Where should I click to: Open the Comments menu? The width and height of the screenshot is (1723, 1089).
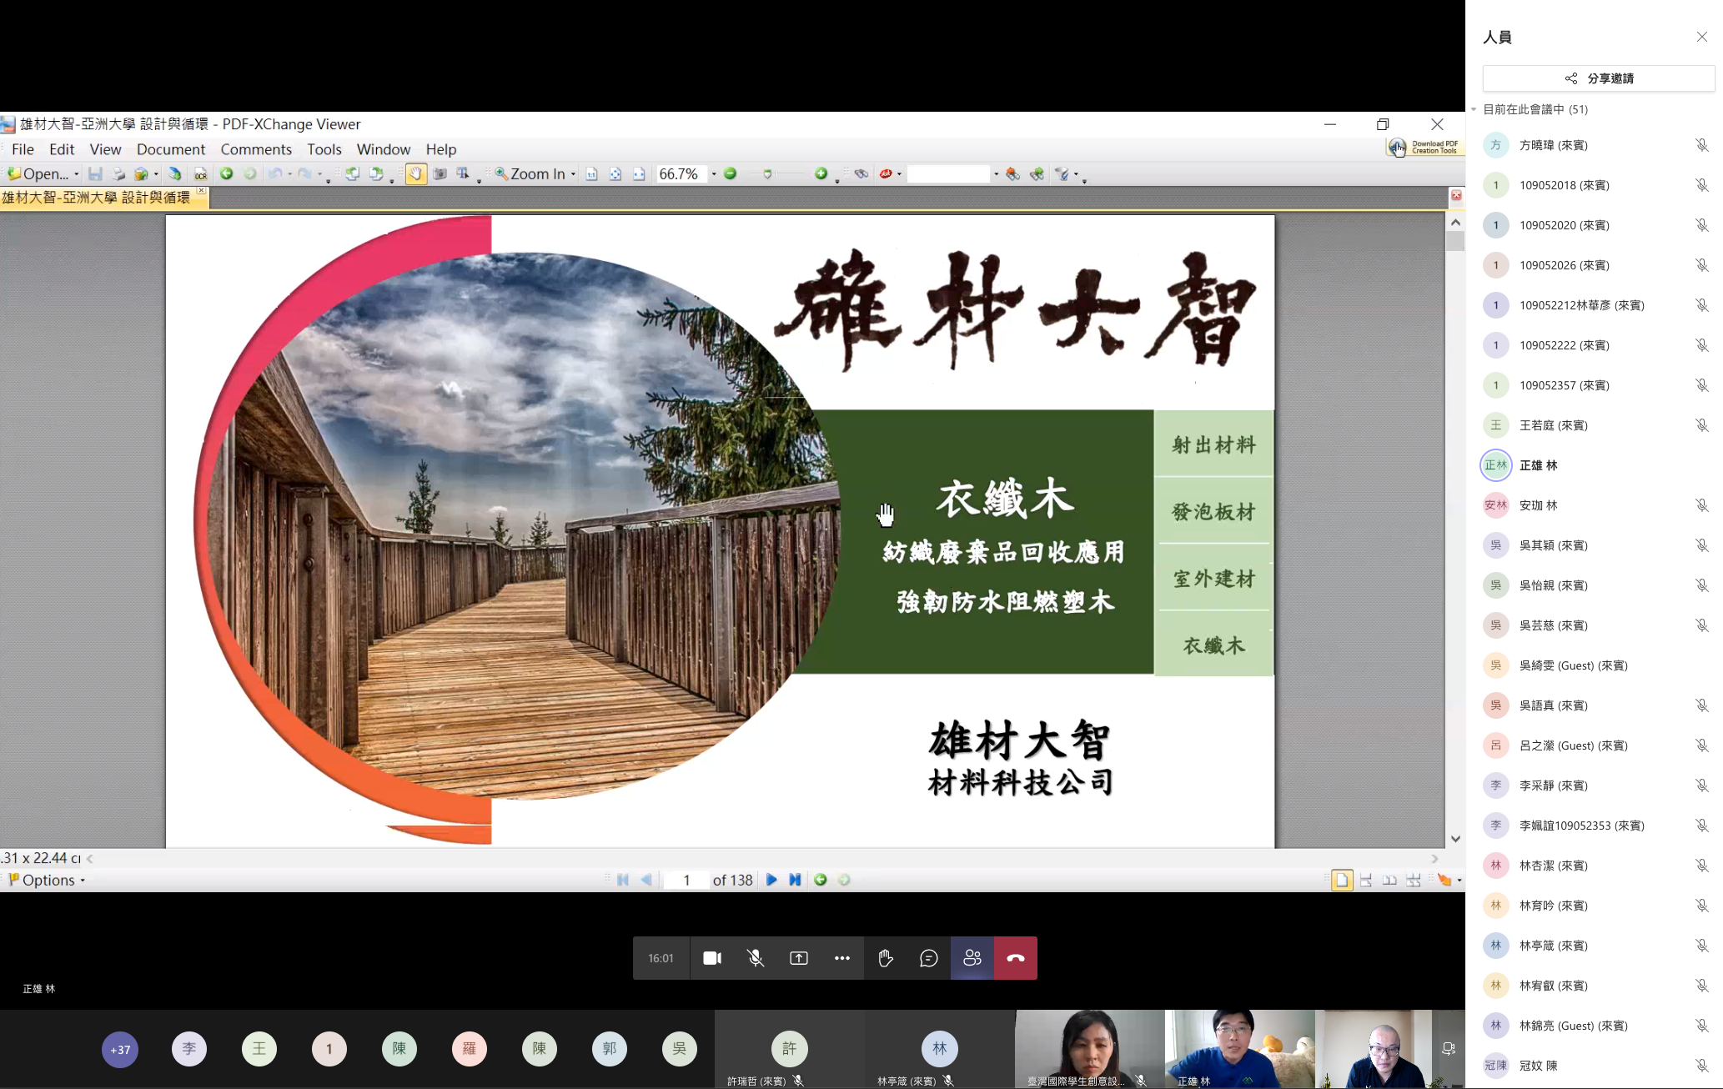pyautogui.click(x=255, y=149)
